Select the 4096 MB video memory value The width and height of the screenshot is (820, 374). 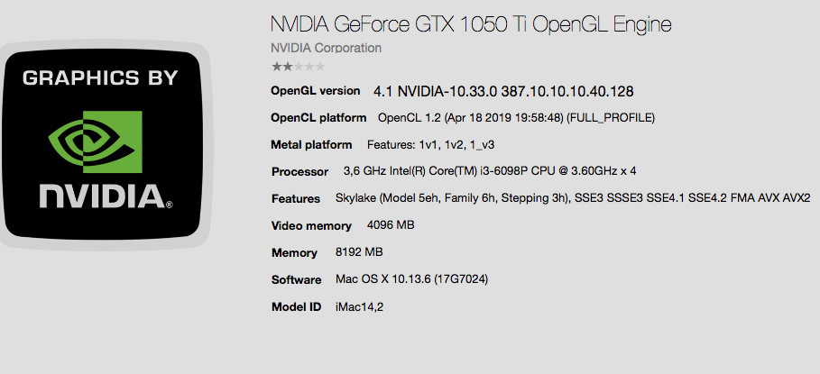pos(391,225)
